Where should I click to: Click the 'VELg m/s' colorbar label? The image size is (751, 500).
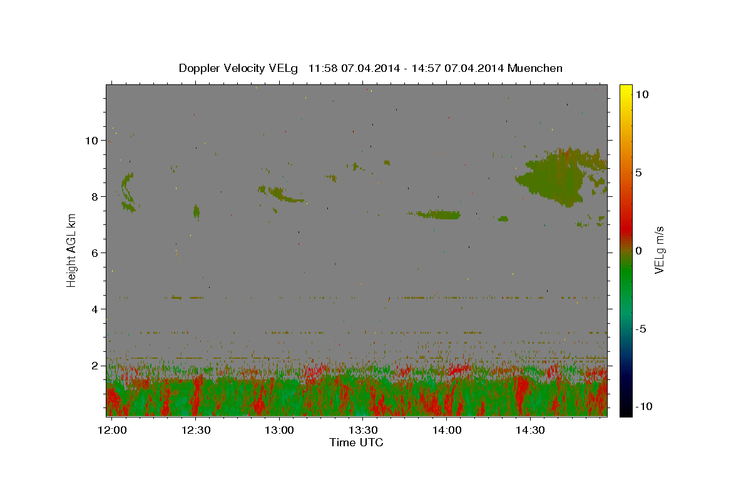point(659,251)
